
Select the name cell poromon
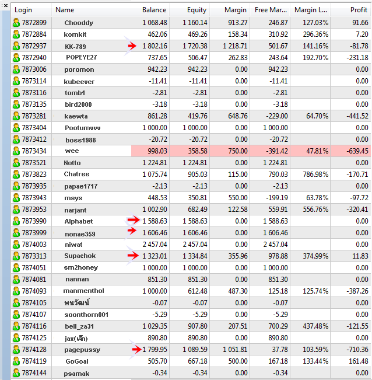point(79,69)
